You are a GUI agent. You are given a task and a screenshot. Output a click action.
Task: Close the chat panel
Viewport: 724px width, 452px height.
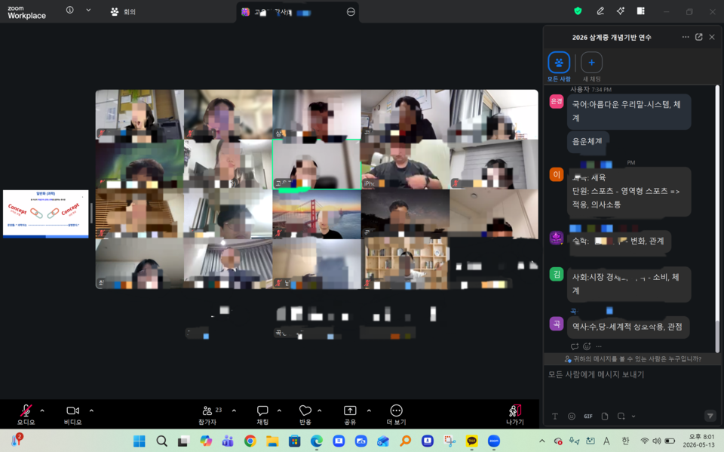click(x=712, y=37)
